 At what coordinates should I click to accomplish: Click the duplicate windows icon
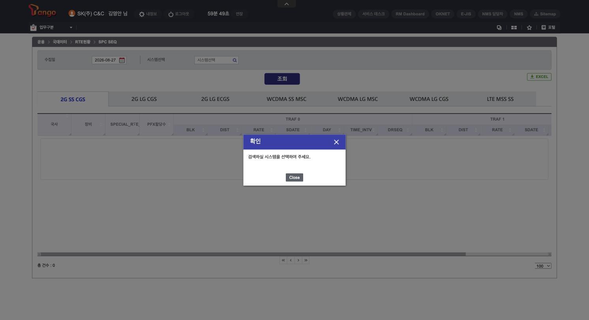click(x=499, y=28)
